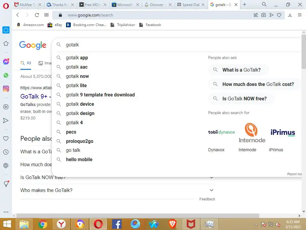
Task: Open the eBay bookmark
Action: pyautogui.click(x=55, y=25)
